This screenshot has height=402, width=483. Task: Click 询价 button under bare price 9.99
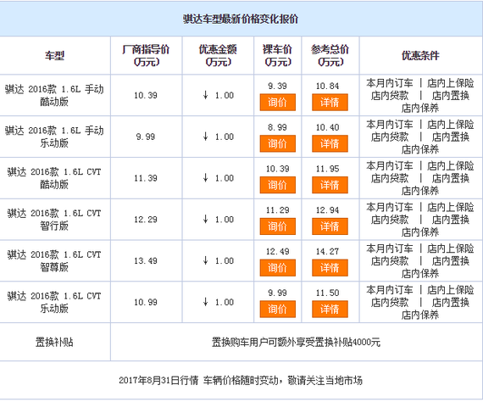coord(278,309)
